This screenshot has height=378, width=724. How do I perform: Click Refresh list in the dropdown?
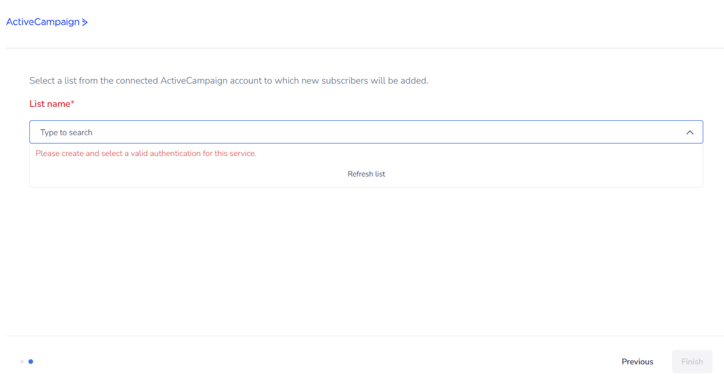coord(366,174)
